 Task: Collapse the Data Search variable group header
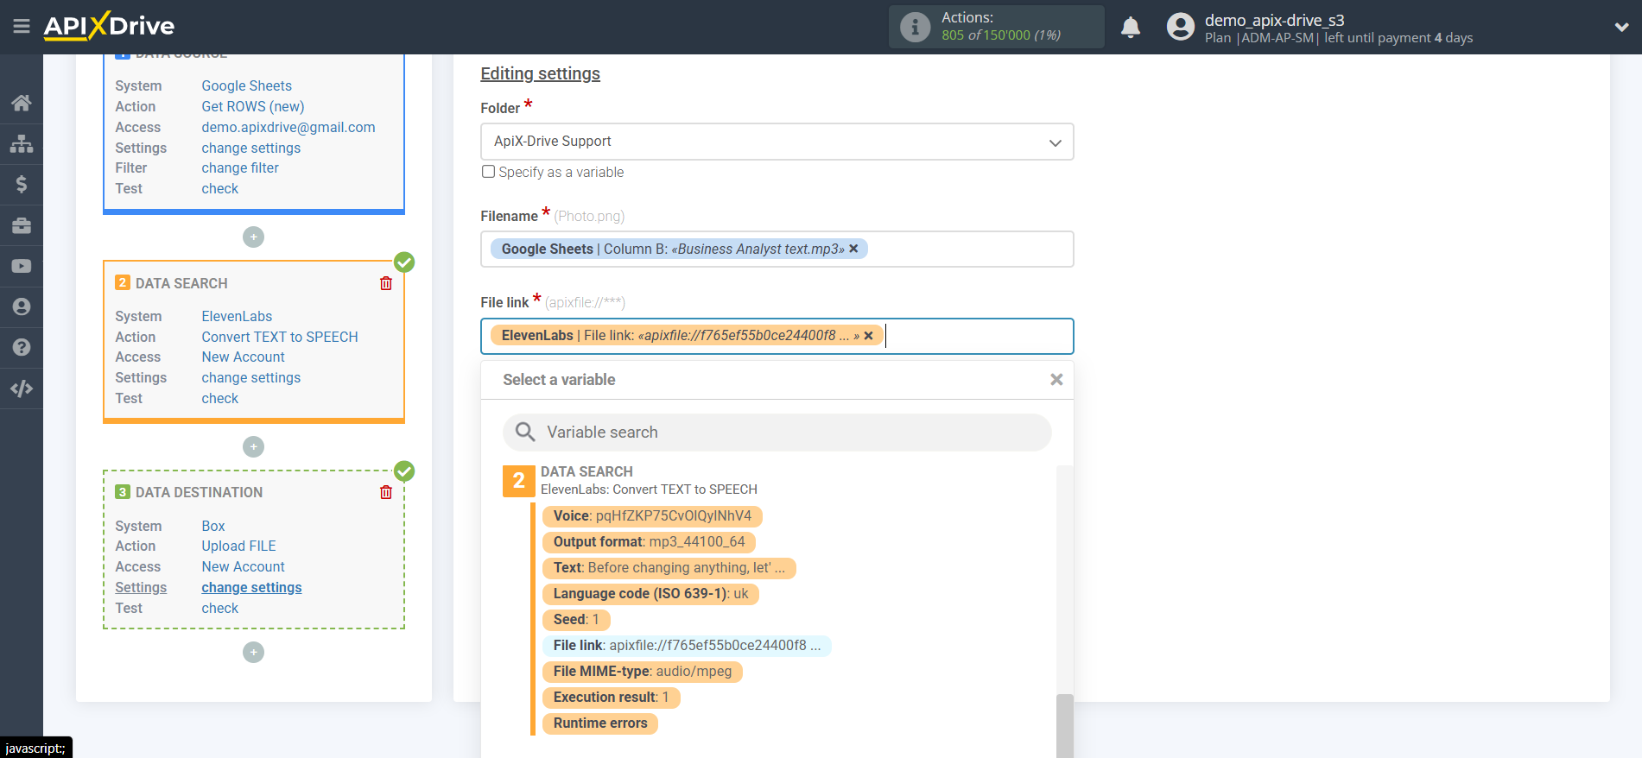630,480
